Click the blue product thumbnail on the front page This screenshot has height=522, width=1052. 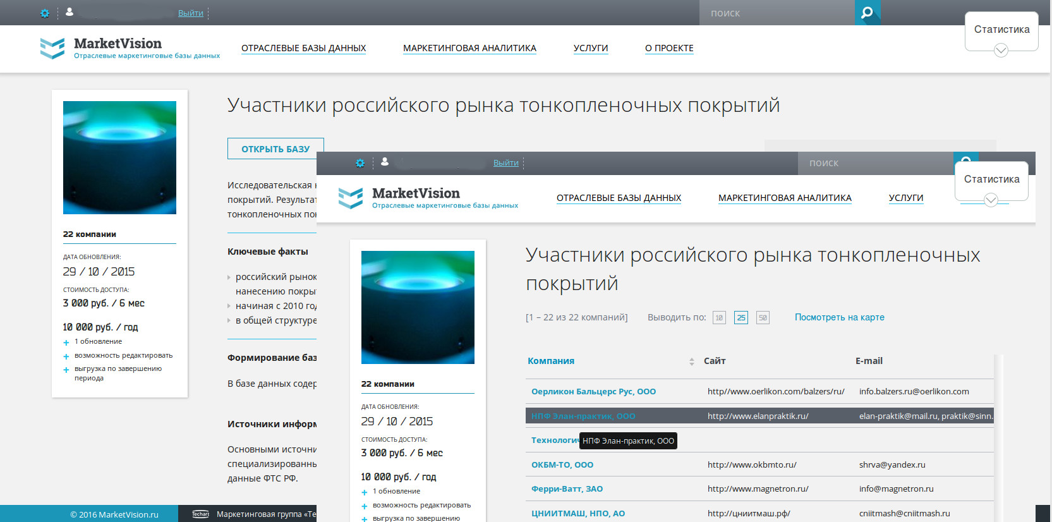[418, 307]
